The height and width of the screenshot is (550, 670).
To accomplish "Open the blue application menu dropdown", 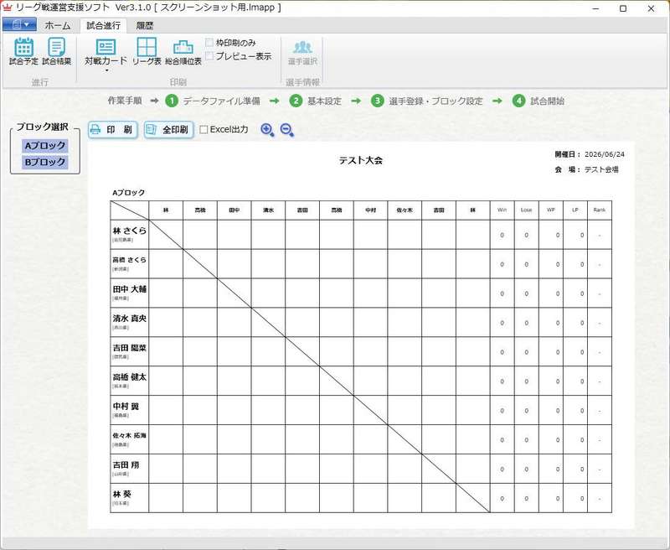I will (19, 25).
